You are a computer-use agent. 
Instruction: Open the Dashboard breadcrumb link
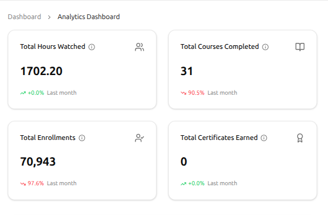pyautogui.click(x=24, y=17)
